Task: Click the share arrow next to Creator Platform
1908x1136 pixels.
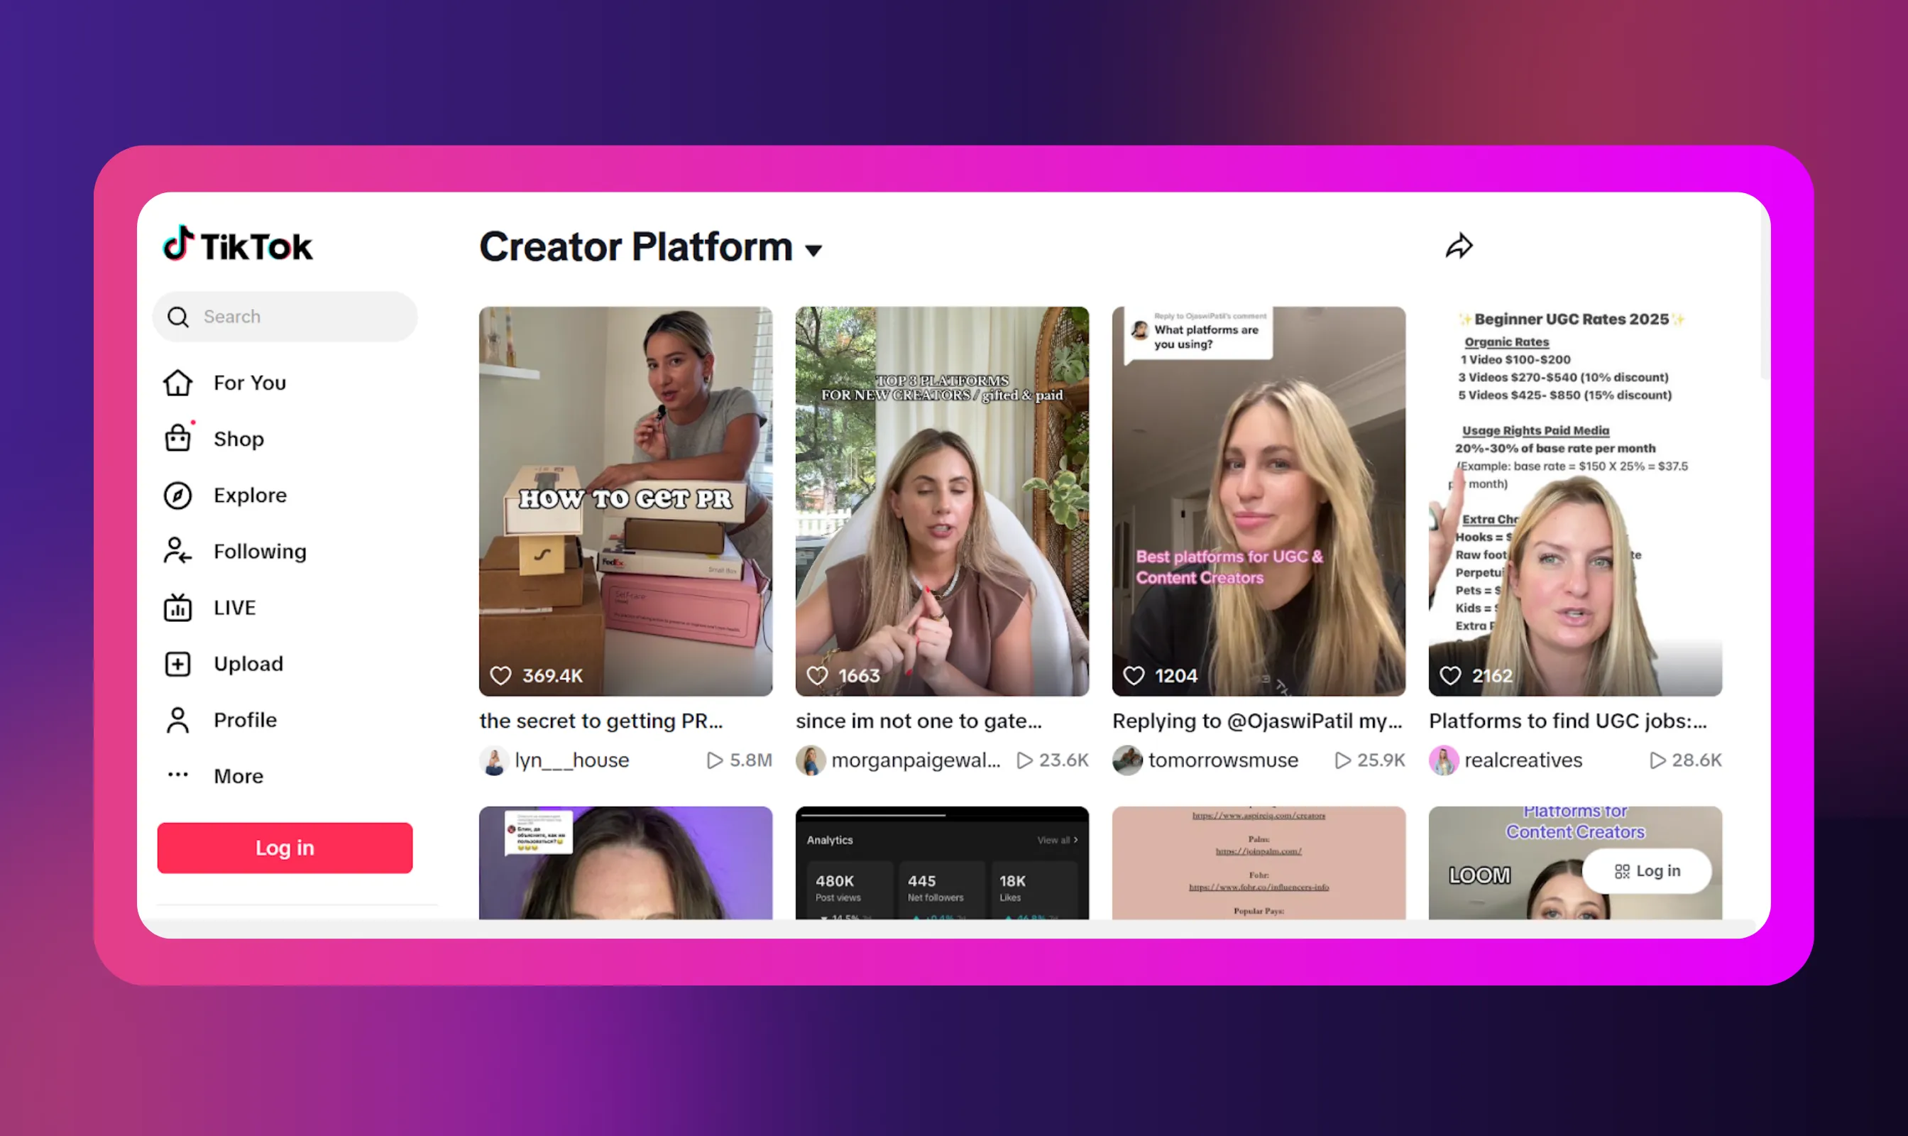Action: pyautogui.click(x=1458, y=246)
